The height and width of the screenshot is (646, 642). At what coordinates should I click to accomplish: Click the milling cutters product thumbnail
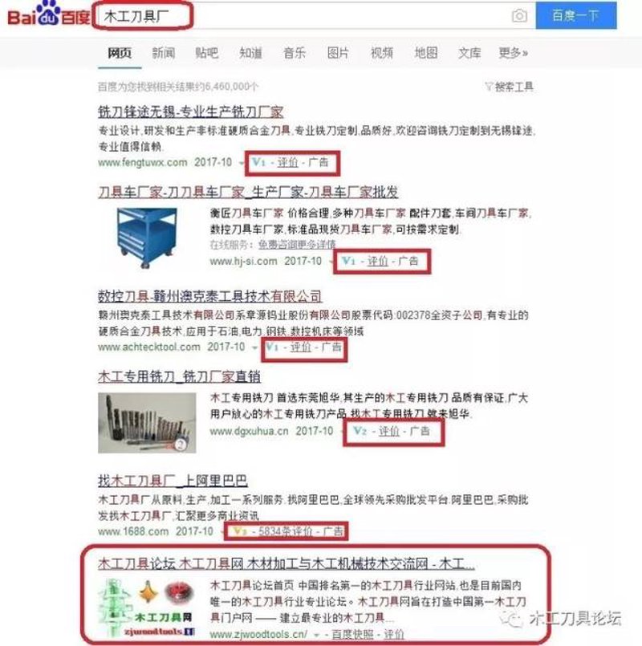[x=147, y=423]
